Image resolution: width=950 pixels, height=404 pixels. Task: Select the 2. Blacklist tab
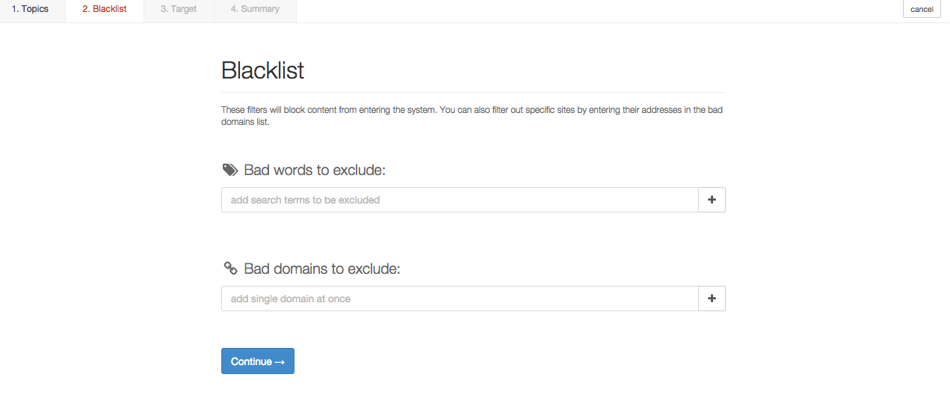105,10
